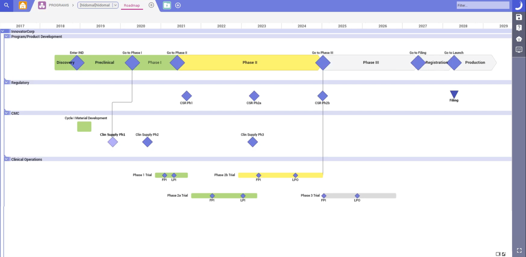Open the [Nidomal]Nidomal dropdown
The image size is (526, 257).
tap(115, 5)
